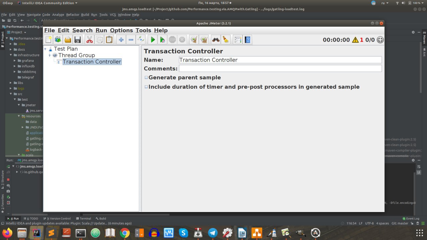The width and height of the screenshot is (427, 240).
Task: Click the Clear results icon
Action: [x=194, y=40]
